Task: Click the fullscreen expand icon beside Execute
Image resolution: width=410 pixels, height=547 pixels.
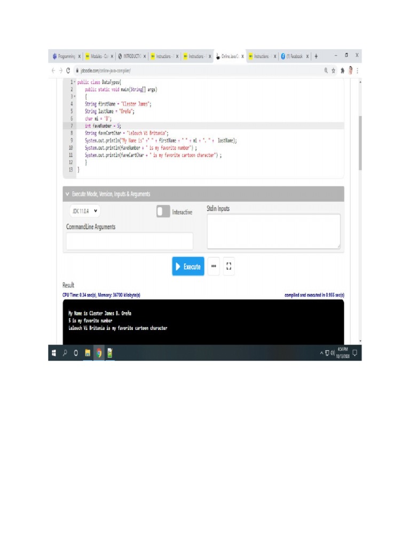Action: pos(228,266)
